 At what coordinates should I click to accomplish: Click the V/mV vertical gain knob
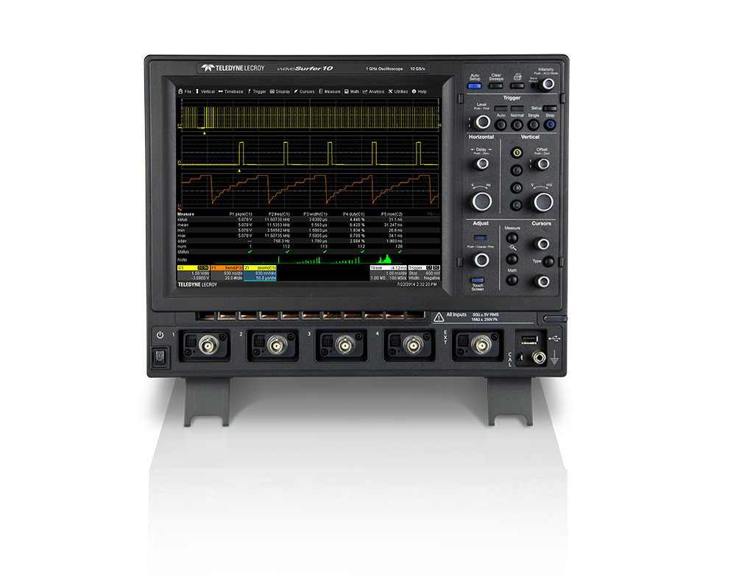pyautogui.click(x=544, y=202)
